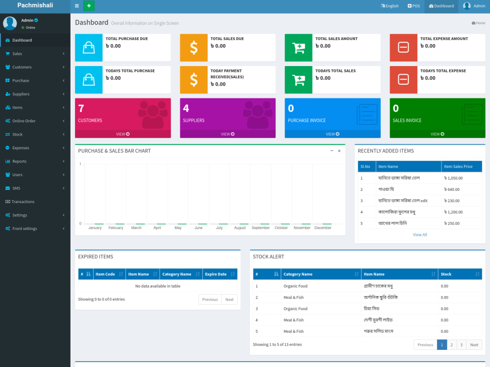This screenshot has width=490, height=367.
Task: Expand the Stock sidebar menu
Action: pos(35,134)
